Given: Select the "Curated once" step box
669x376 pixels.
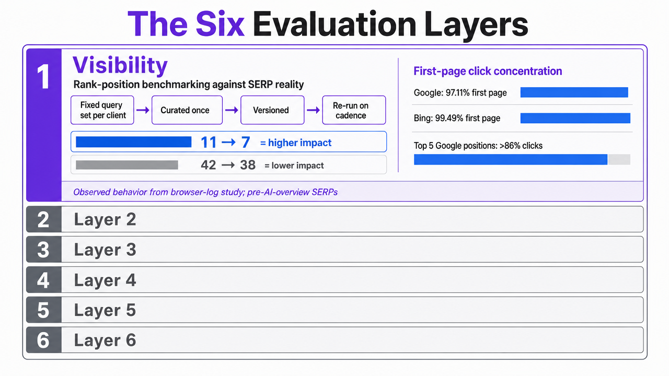Looking at the screenshot, I should pyautogui.click(x=187, y=110).
